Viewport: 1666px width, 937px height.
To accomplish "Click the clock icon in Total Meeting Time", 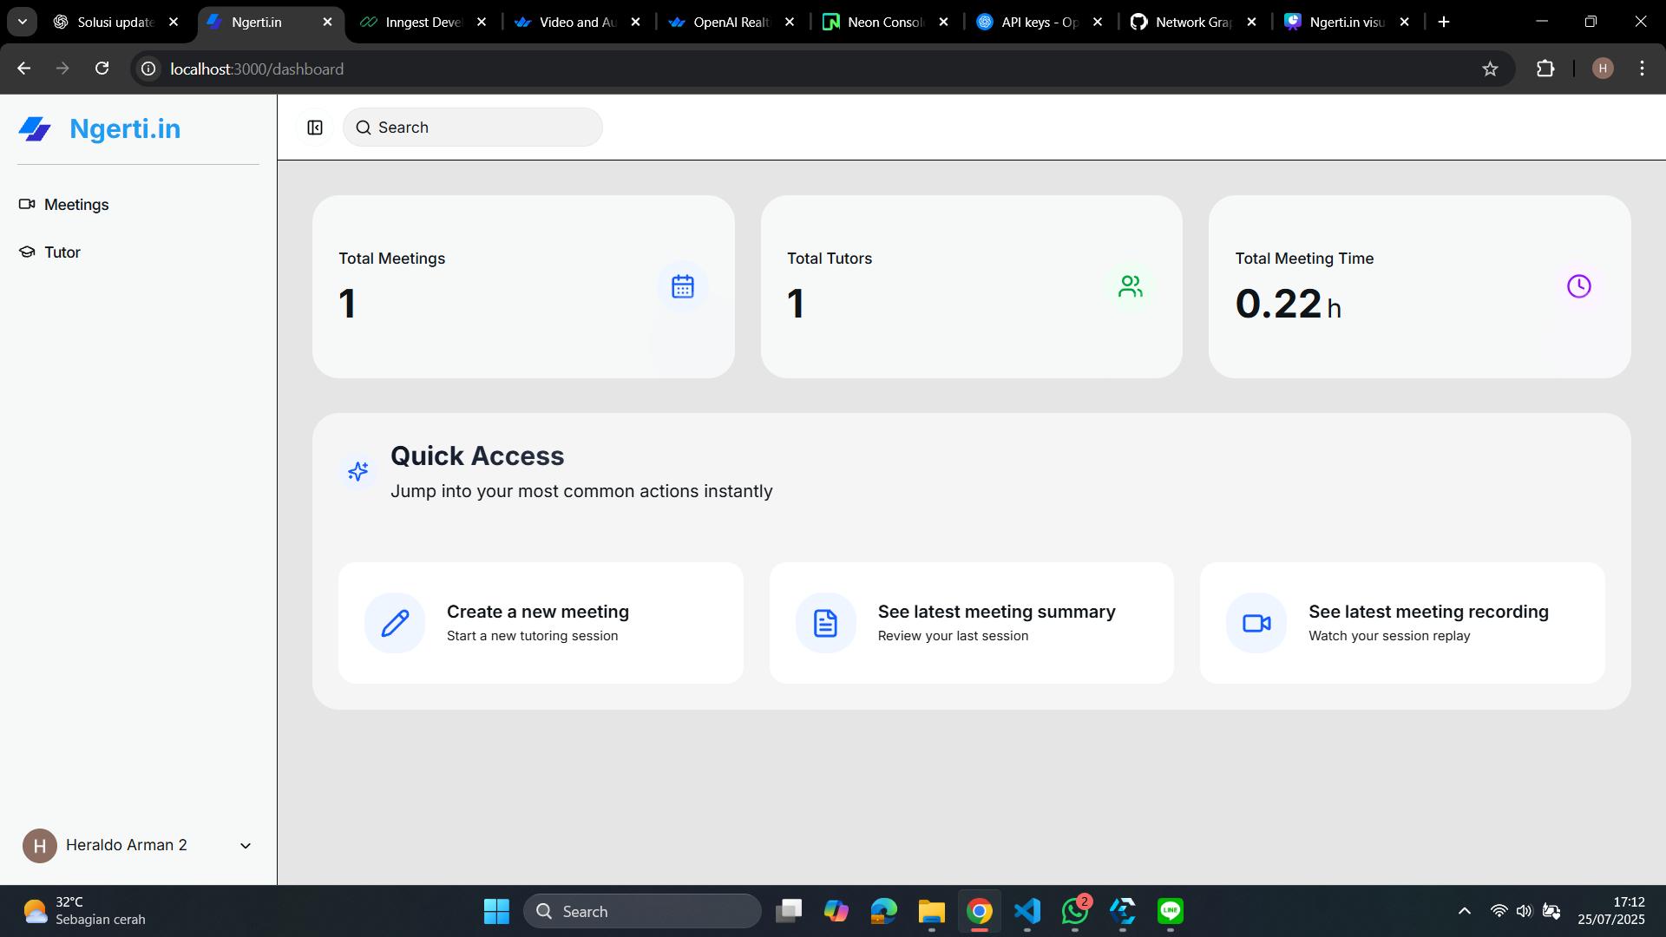I will point(1578,286).
